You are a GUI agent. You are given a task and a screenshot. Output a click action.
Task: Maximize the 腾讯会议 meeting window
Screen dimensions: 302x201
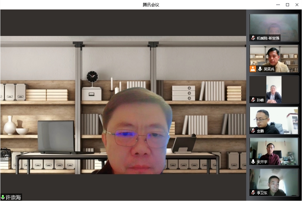287,5
